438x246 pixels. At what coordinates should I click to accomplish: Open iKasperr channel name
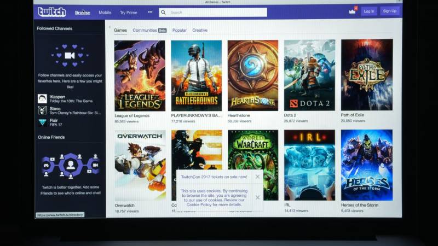(57, 97)
